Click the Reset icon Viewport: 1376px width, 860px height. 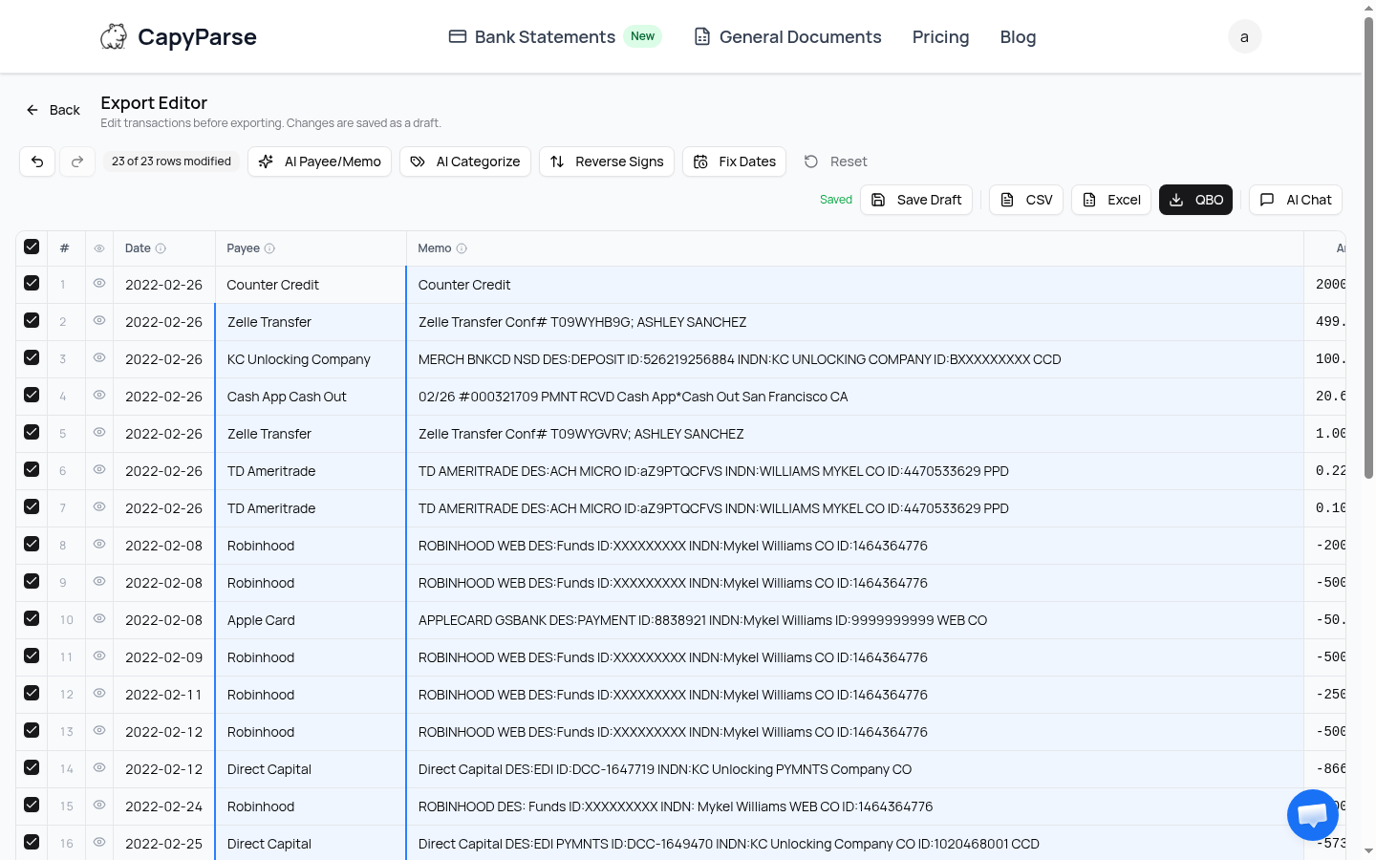[809, 161]
